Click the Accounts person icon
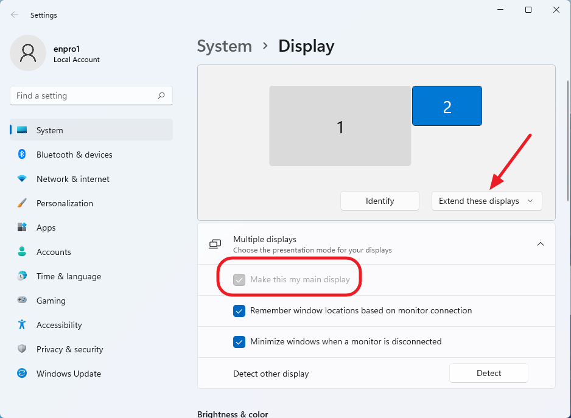The image size is (571, 418). tap(22, 252)
